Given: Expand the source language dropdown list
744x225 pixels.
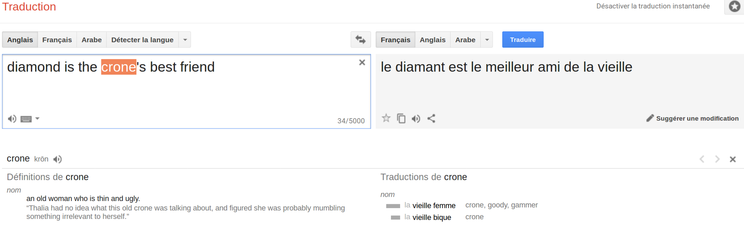Looking at the screenshot, I should (x=185, y=40).
